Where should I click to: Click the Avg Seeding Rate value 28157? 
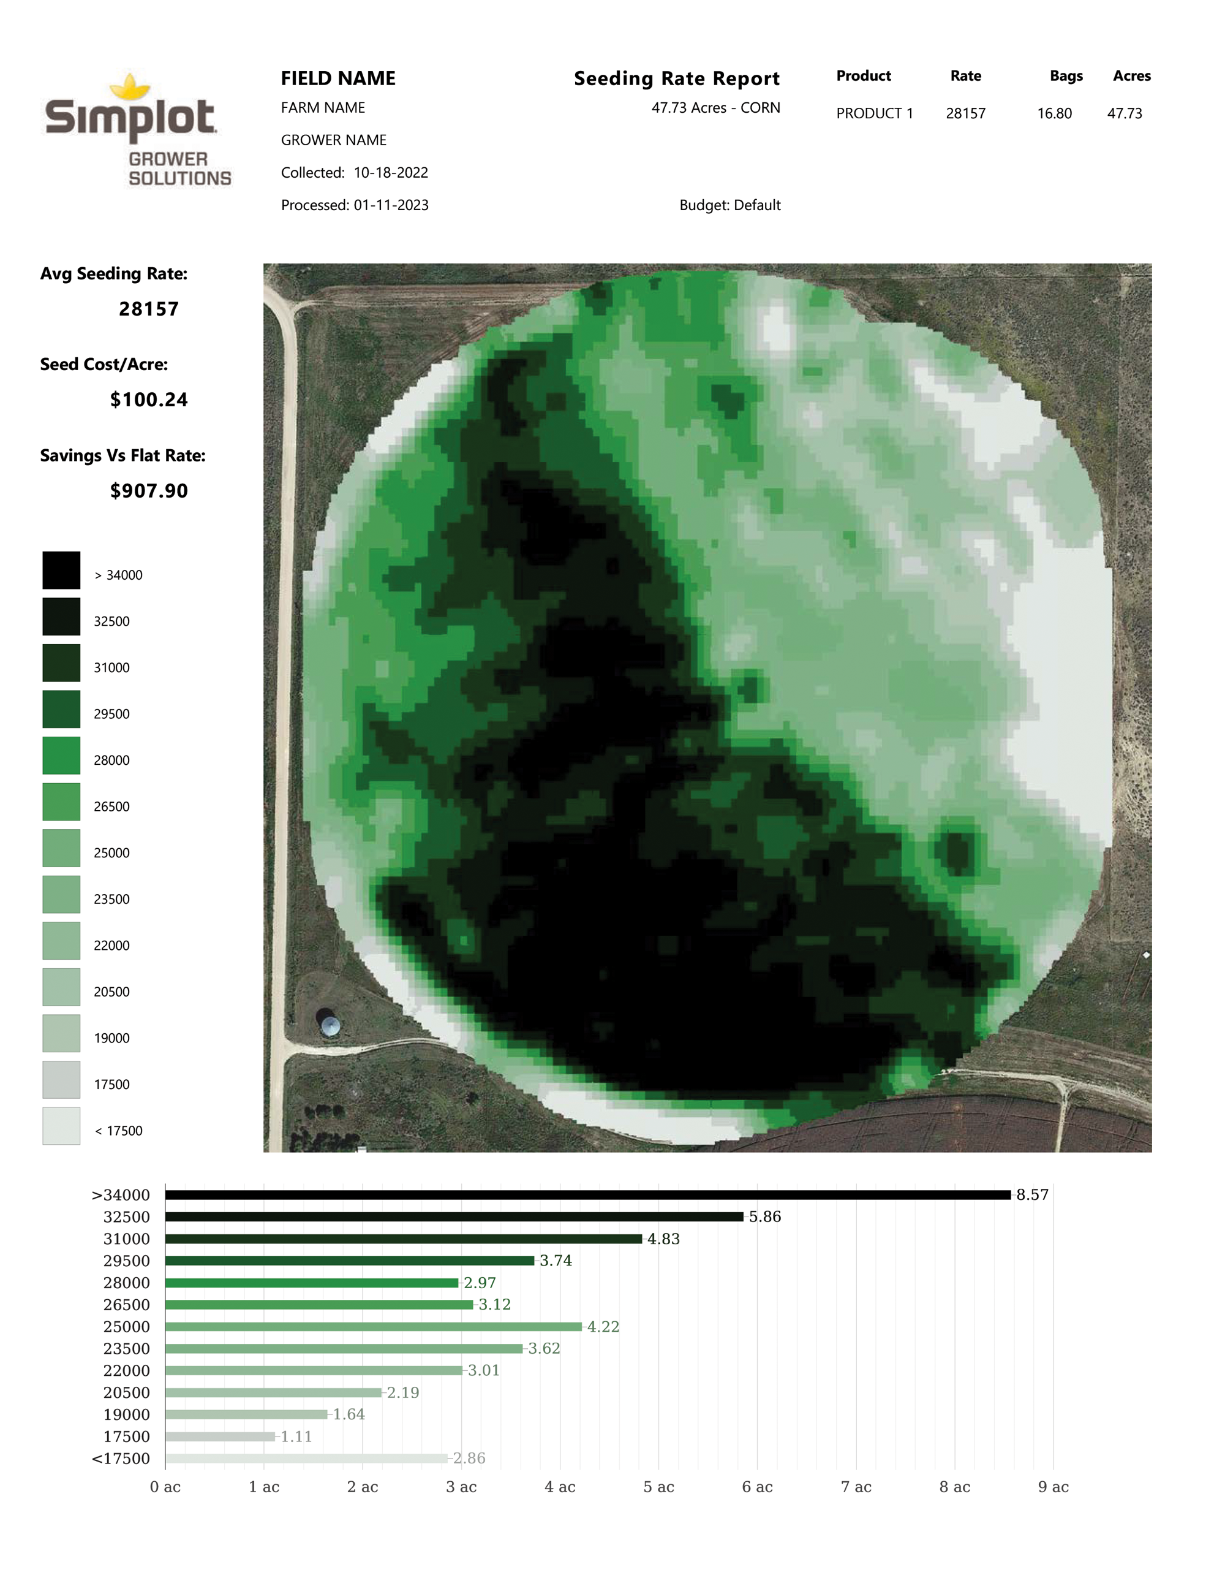click(149, 309)
